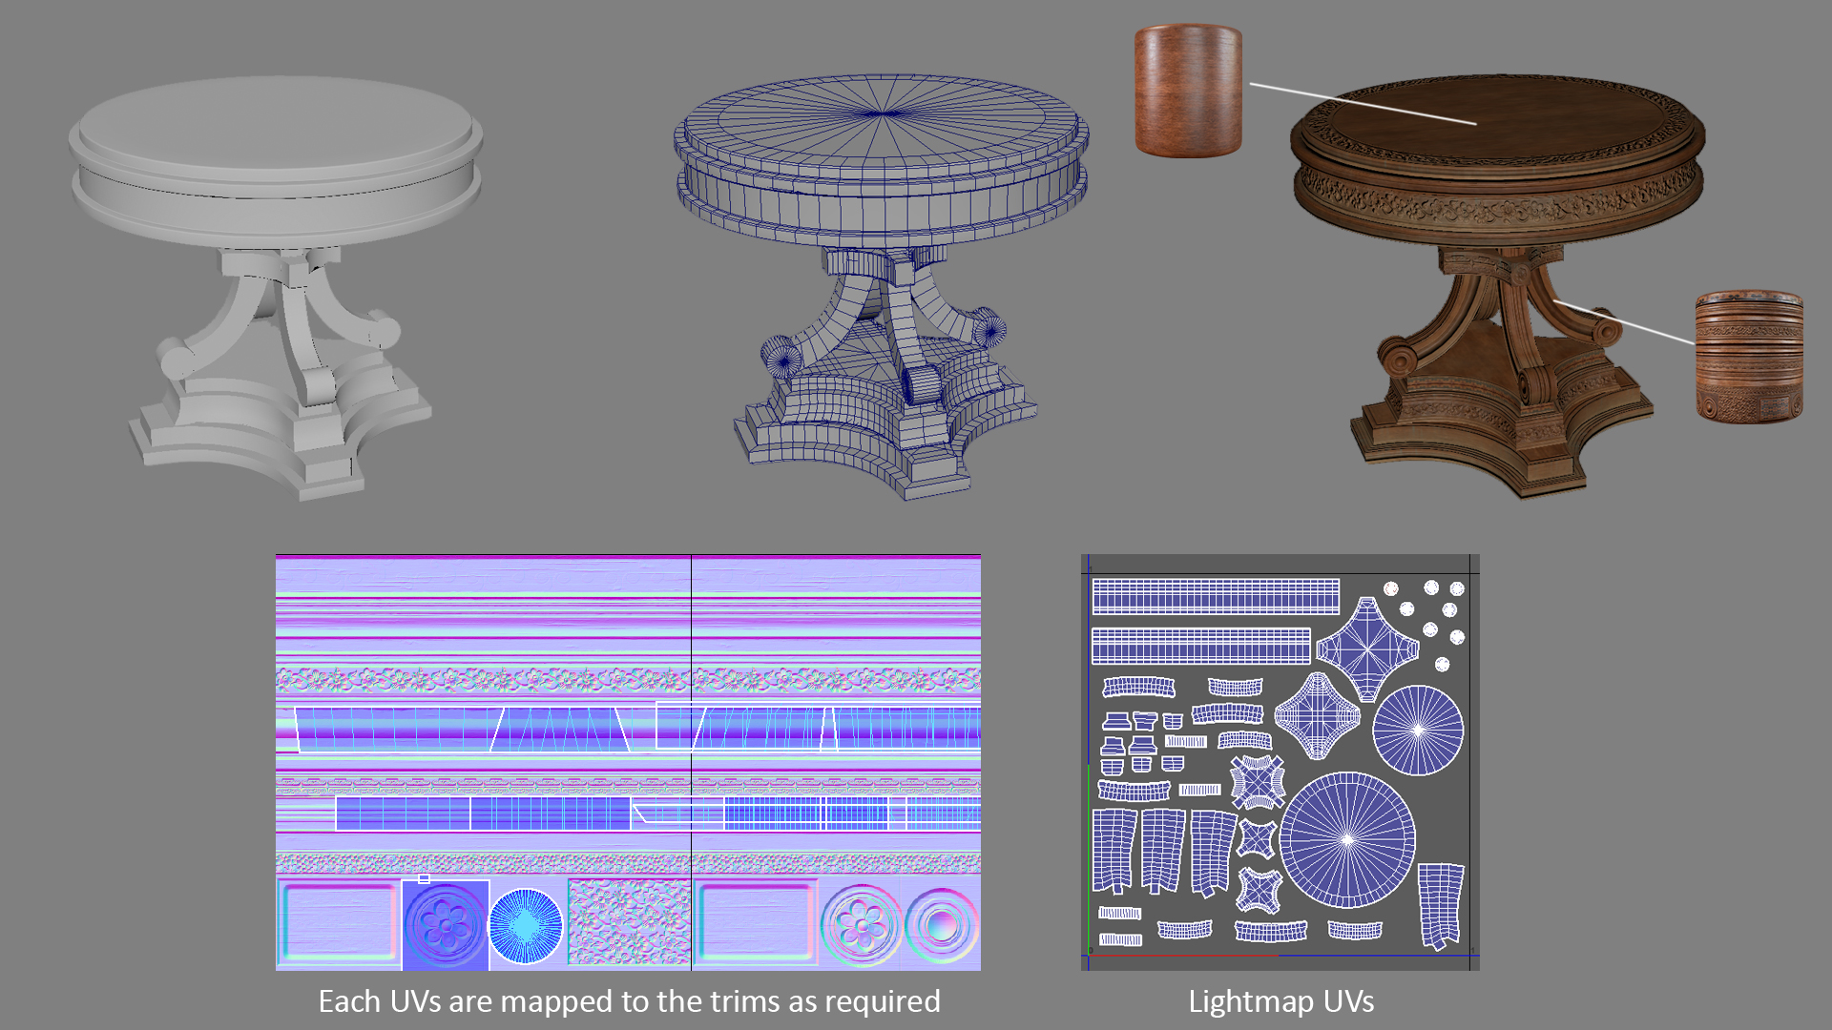The image size is (1832, 1030).
Task: Click the 'Lightmap UVs' caption
Action: 1280,1001
